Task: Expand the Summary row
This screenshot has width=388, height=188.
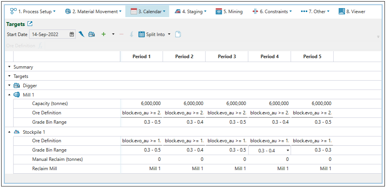Action: (9, 67)
